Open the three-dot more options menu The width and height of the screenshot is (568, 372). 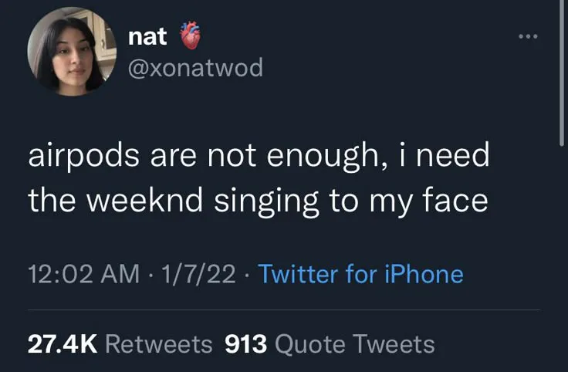[x=526, y=36]
